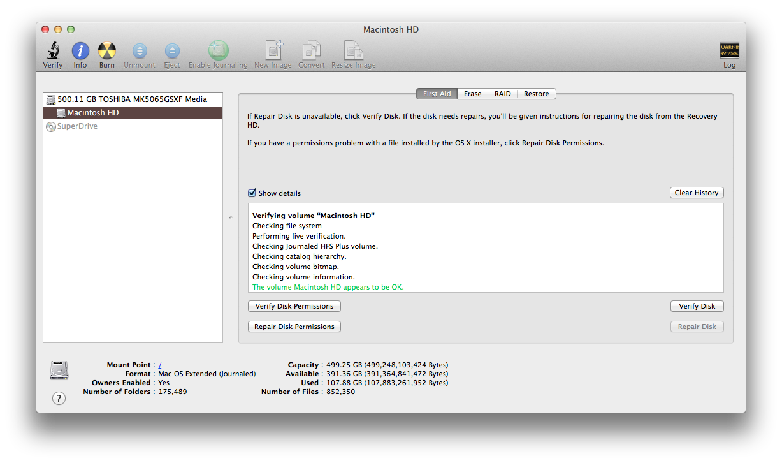Click the green 'appears to be OK' message
Image resolution: width=782 pixels, height=463 pixels.
(328, 287)
